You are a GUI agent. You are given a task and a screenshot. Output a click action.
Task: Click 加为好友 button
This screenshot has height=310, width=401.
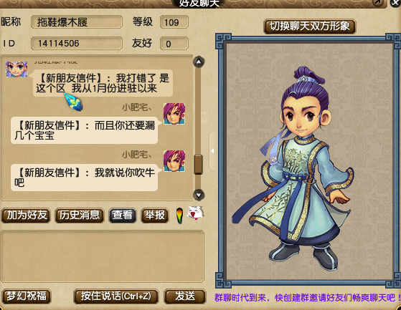[26, 215]
